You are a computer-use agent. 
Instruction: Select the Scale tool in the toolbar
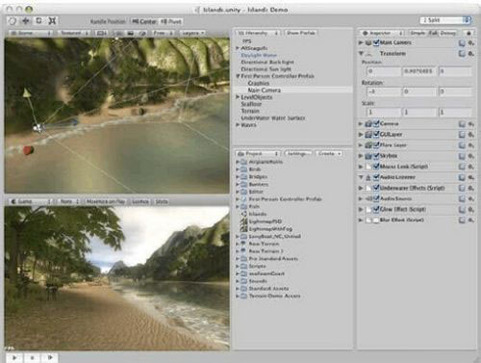tap(52, 21)
